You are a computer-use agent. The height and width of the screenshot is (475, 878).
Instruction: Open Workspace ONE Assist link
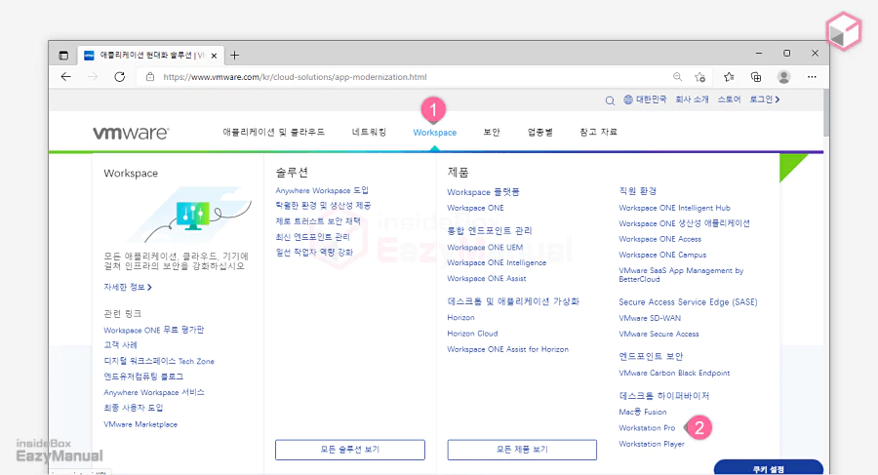487,278
